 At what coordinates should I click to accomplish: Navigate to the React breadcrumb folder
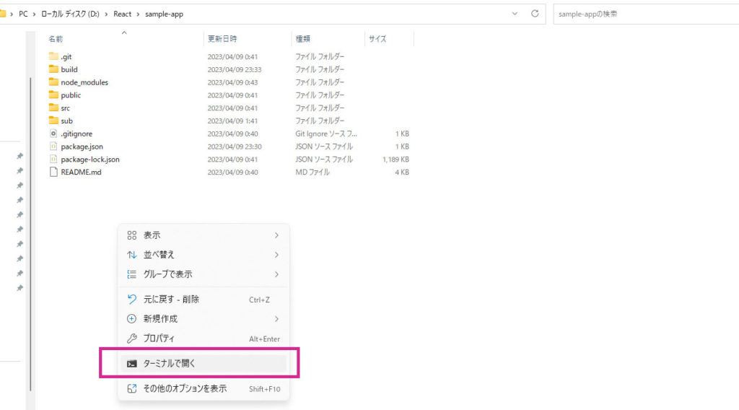[122, 14]
